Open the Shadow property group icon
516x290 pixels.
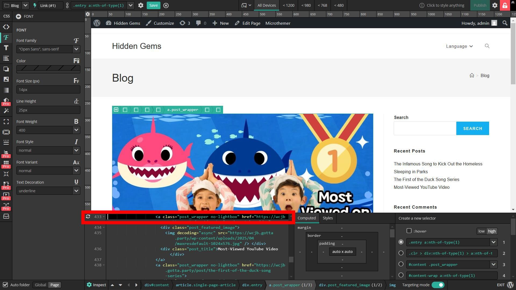(6, 69)
